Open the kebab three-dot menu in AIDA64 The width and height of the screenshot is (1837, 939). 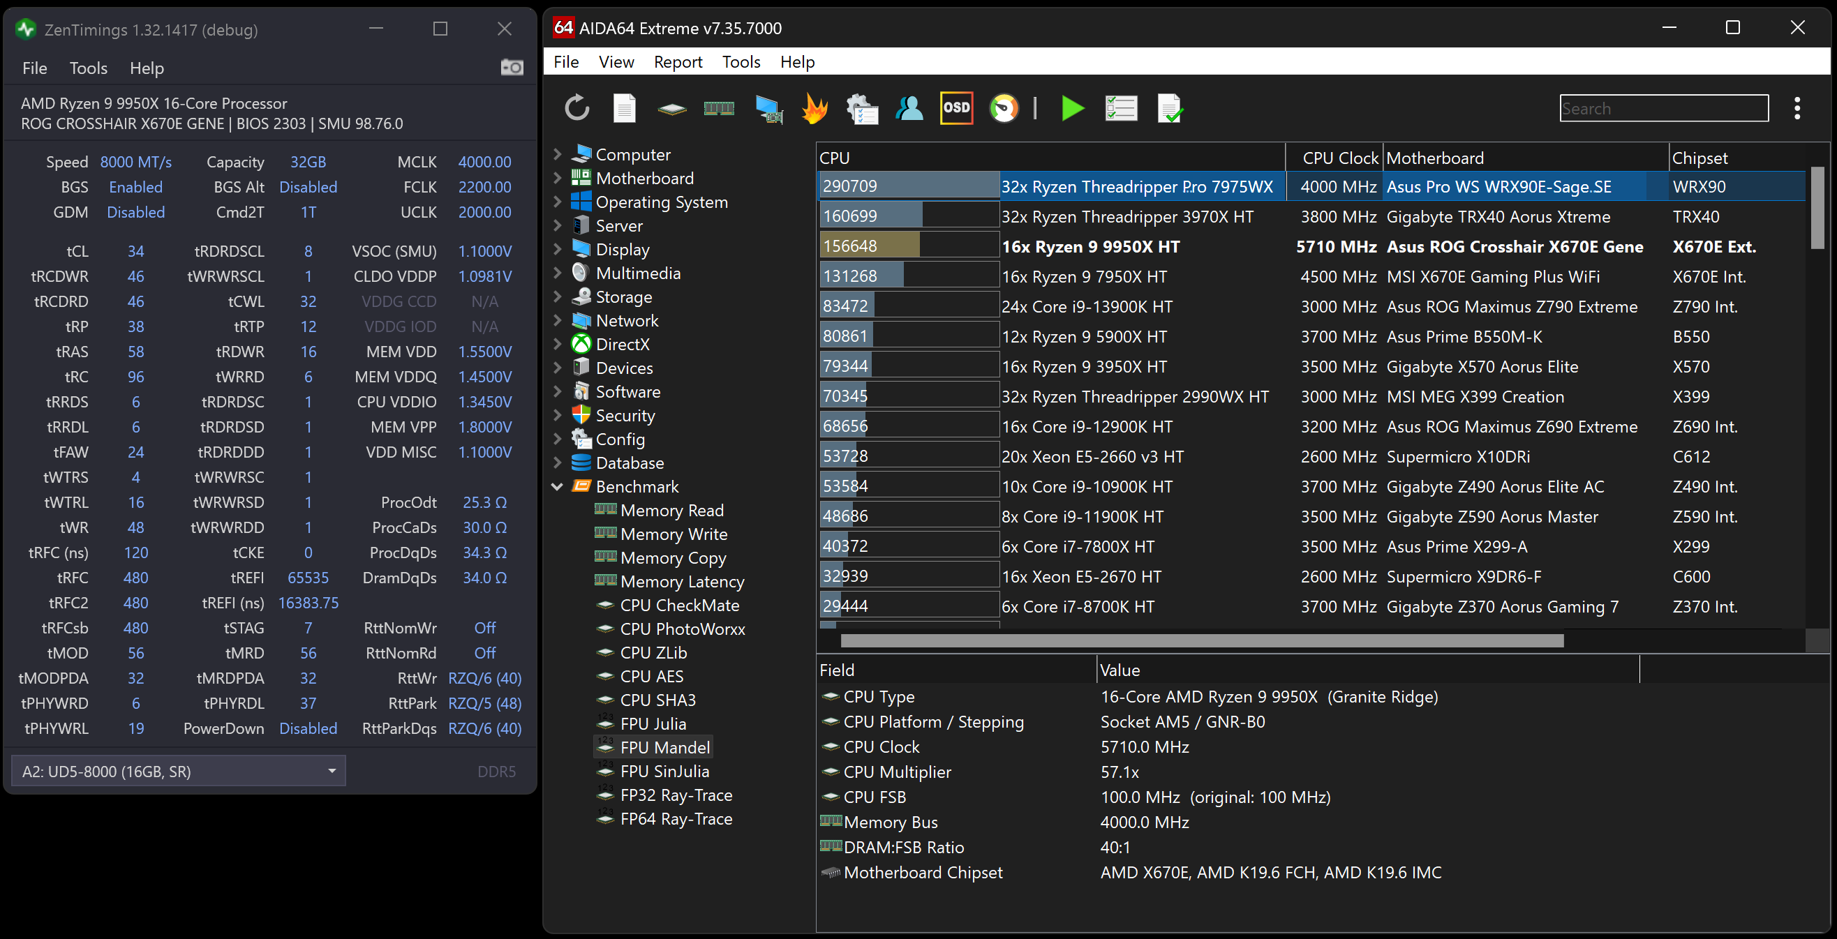pyautogui.click(x=1797, y=108)
